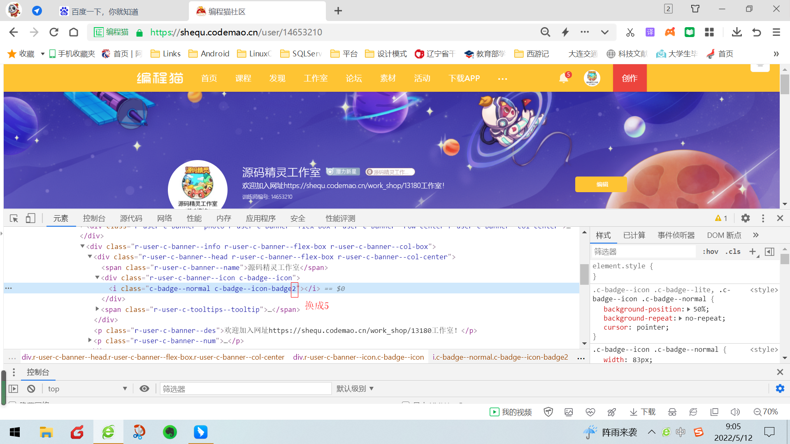
Task: Open console settings gear
Action: point(780,388)
